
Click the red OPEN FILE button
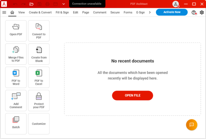tap(132, 96)
